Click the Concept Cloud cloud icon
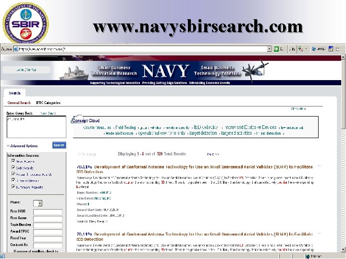Viewport: 346px width, 259px height. point(76,119)
